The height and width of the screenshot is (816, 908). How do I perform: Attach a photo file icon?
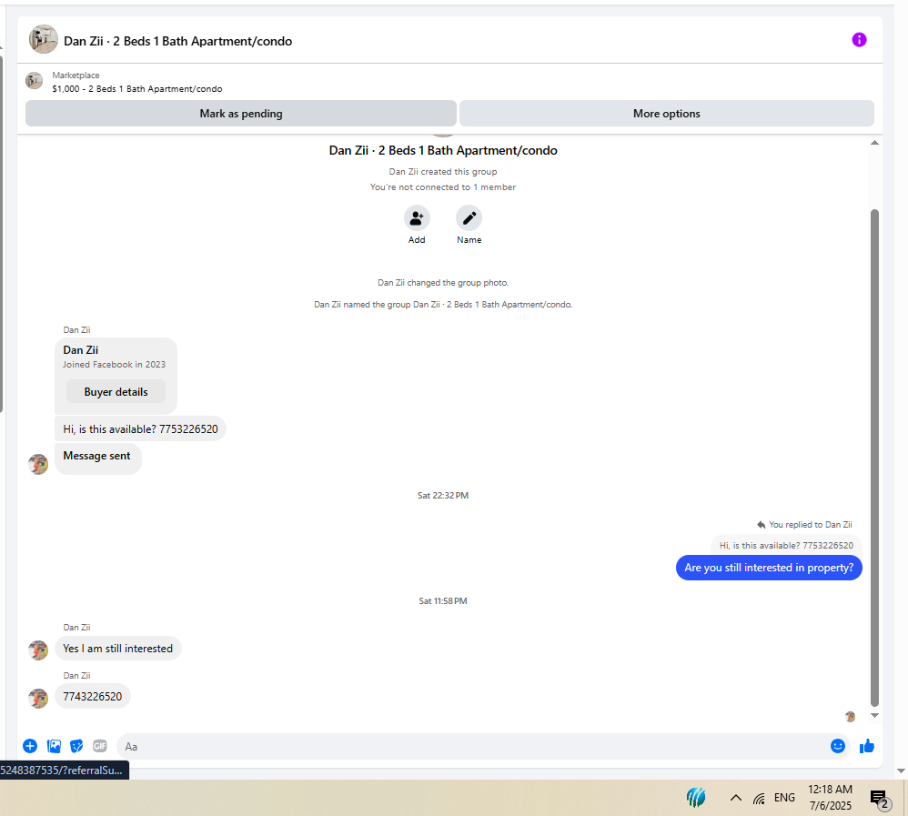54,746
